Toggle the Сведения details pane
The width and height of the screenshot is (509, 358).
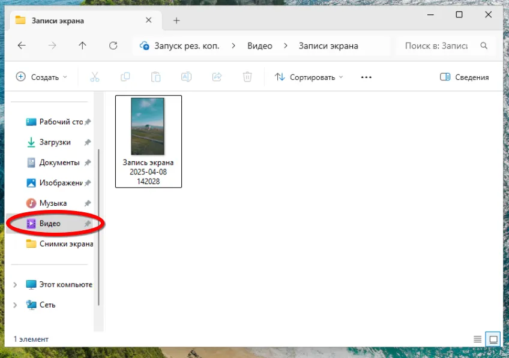pos(464,77)
